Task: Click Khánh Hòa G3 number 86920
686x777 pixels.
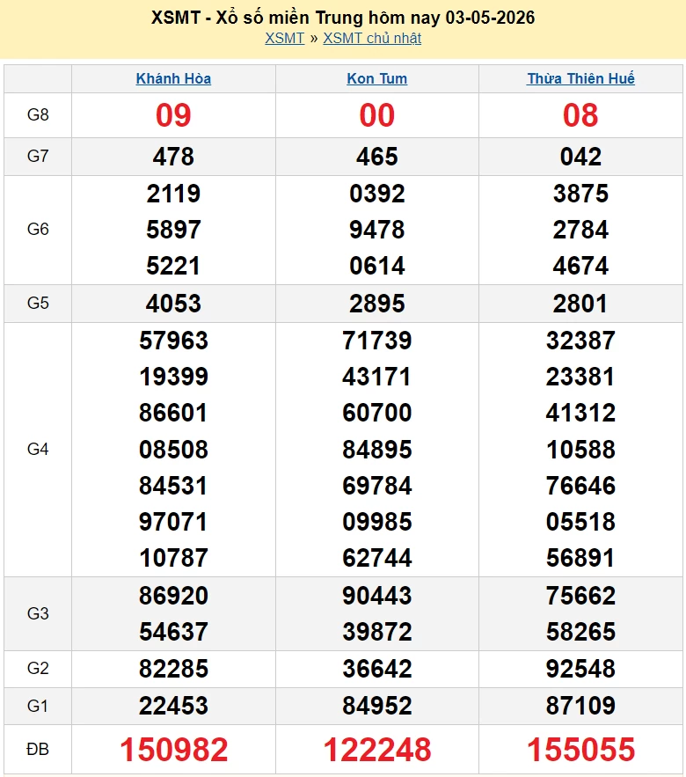Action: click(173, 595)
